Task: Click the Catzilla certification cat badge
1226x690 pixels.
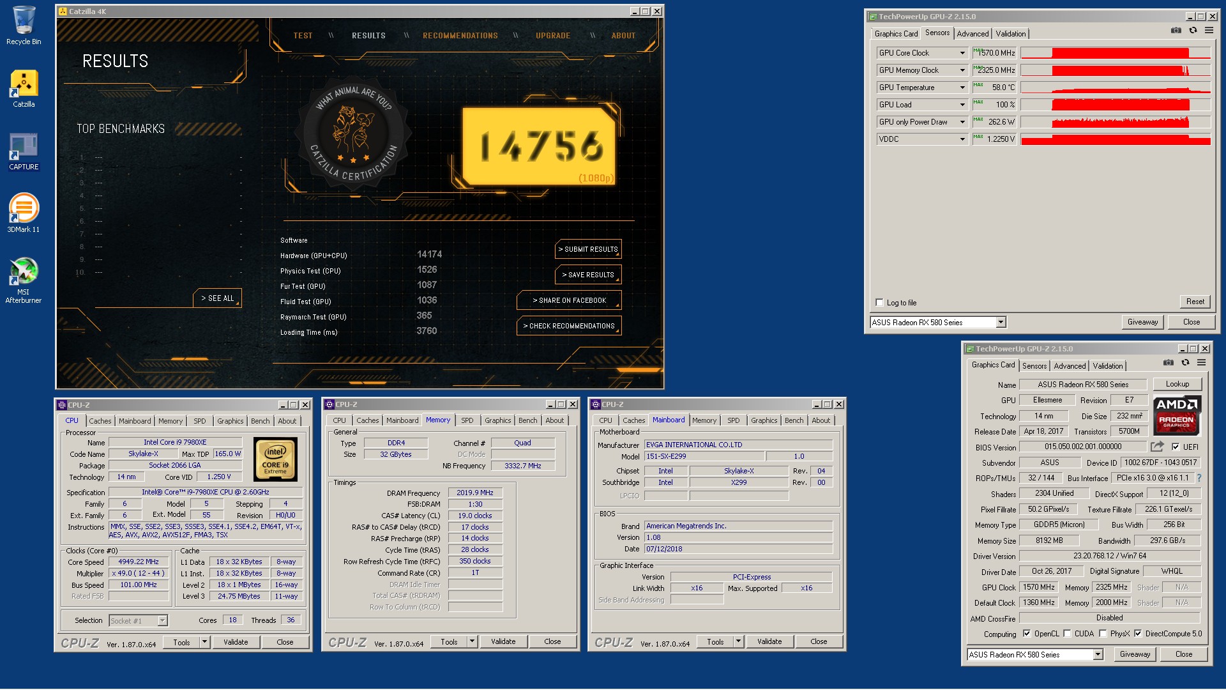Action: click(x=353, y=134)
